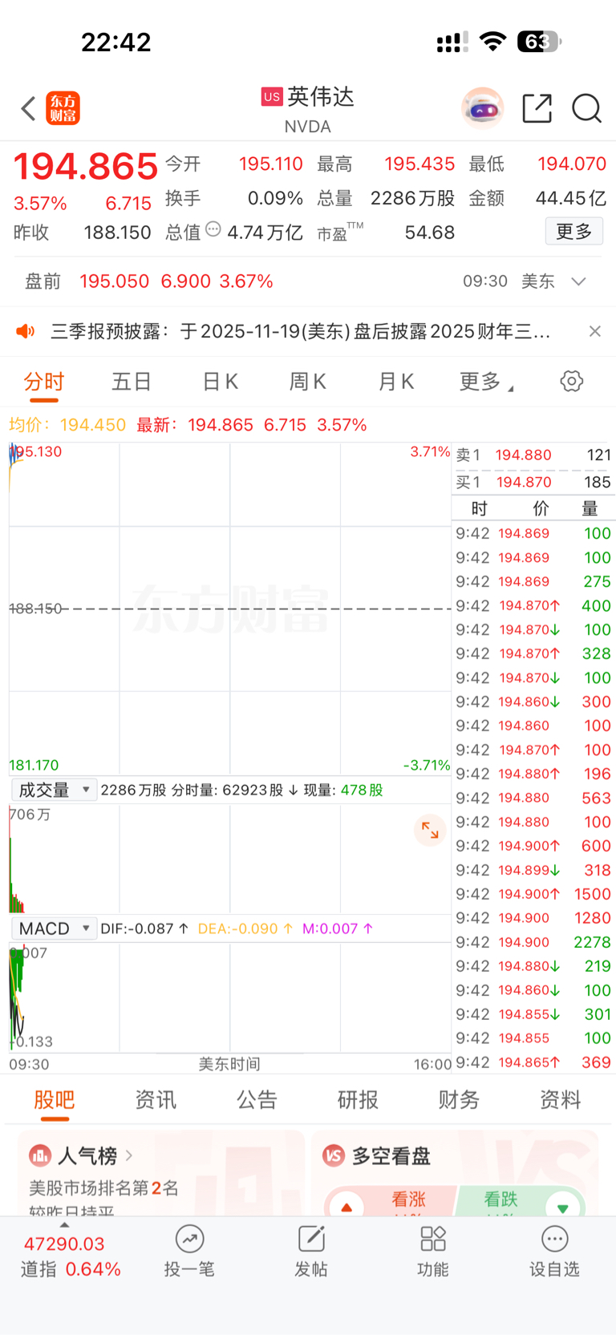Tap the trade row with volume 1500
Image resolution: width=616 pixels, height=1335 pixels.
tap(533, 894)
